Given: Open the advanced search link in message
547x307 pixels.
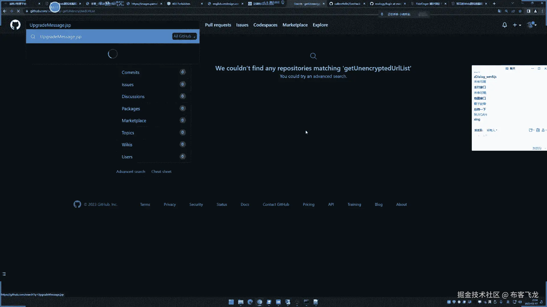Looking at the screenshot, I should 330,76.
